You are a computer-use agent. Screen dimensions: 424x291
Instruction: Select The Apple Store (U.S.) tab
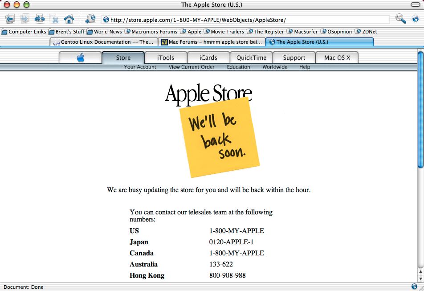pos(319,42)
